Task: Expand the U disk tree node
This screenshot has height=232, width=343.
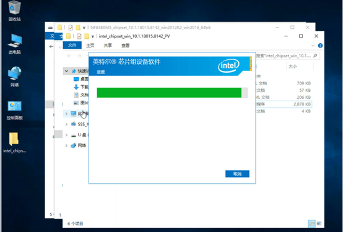Action: pyautogui.click(x=66, y=135)
